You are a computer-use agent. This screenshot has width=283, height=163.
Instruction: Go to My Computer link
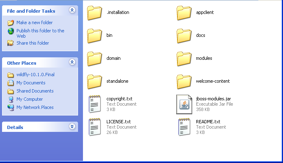(x=30, y=99)
